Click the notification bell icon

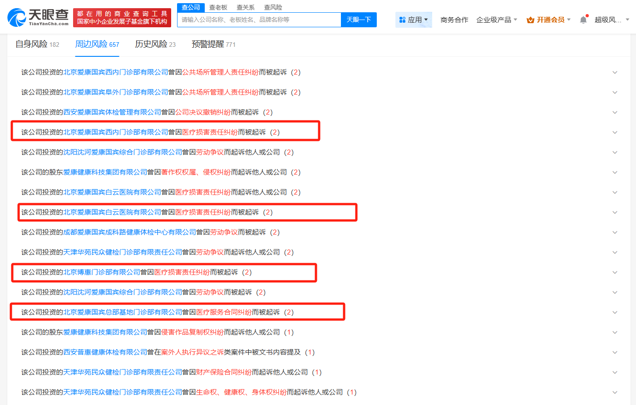click(x=583, y=20)
